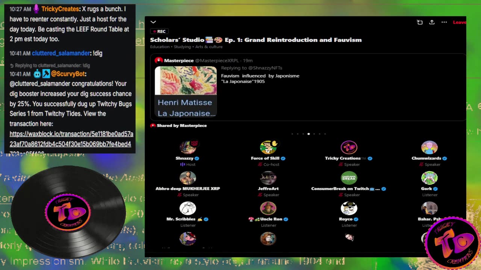Image resolution: width=481 pixels, height=270 pixels.
Task: Open Shnazzy host avatar
Action: (x=188, y=147)
